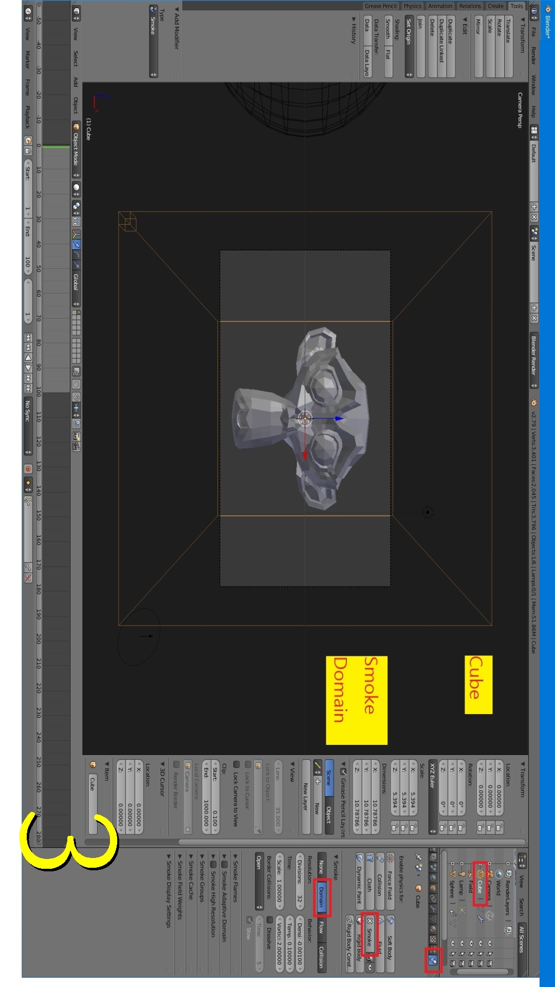
Task: Toggle Cube selectability arrow in outliner
Action: coord(480,954)
